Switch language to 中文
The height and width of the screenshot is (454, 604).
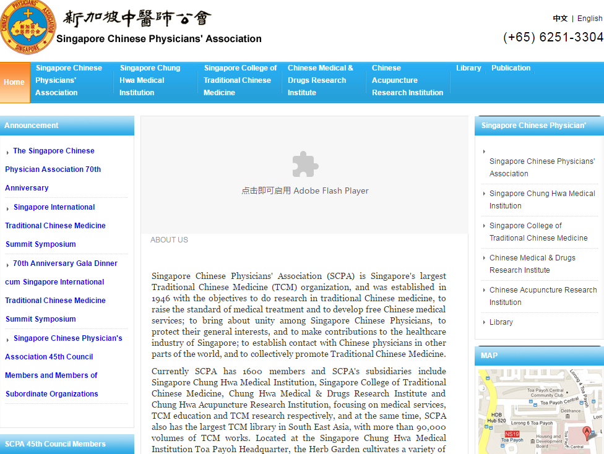(560, 19)
